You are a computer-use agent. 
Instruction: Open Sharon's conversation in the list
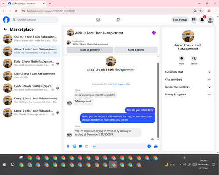(31, 39)
